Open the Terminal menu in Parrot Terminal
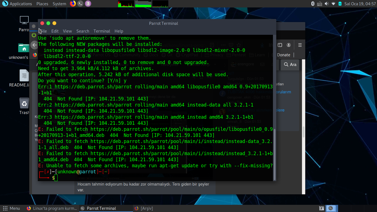The height and width of the screenshot is (212, 377). pyautogui.click(x=102, y=31)
